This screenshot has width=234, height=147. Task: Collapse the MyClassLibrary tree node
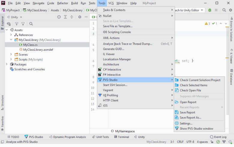pyautogui.click(x=11, y=40)
